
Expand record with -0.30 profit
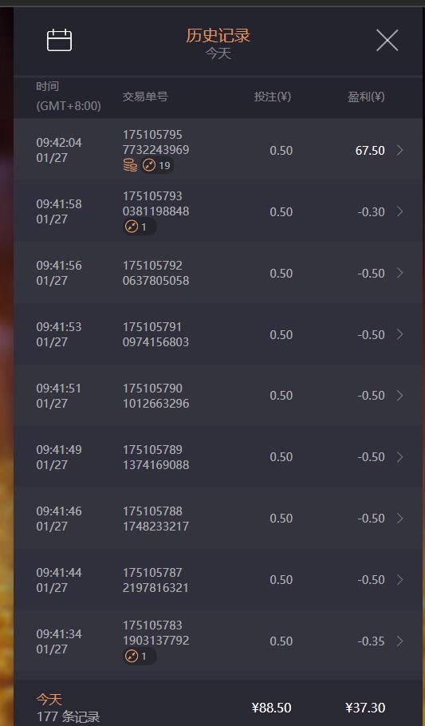point(400,211)
